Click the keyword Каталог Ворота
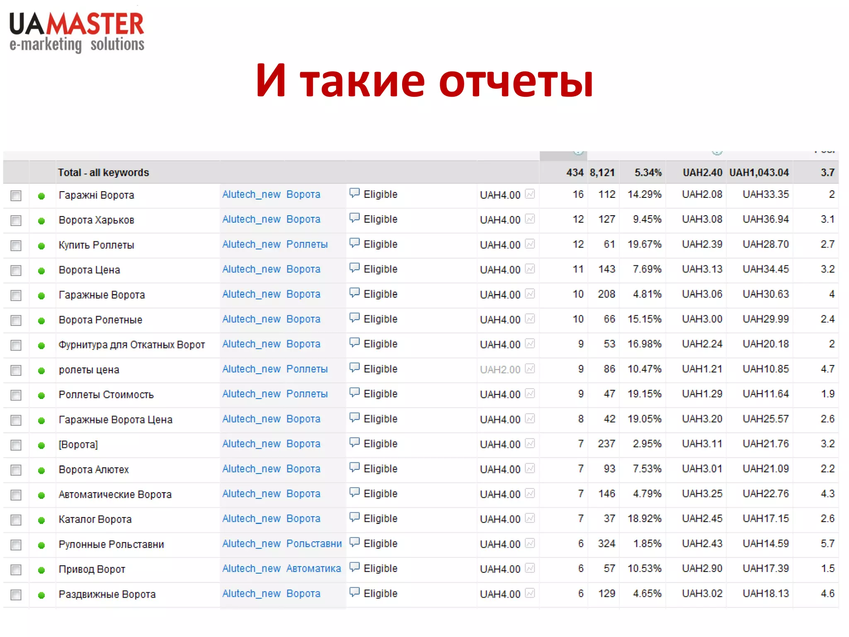This screenshot has width=849, height=637. 95,519
